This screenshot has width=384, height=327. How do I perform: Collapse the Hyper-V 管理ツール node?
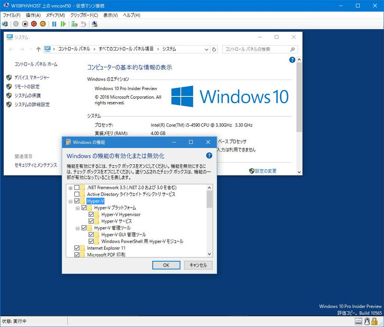[78, 228]
